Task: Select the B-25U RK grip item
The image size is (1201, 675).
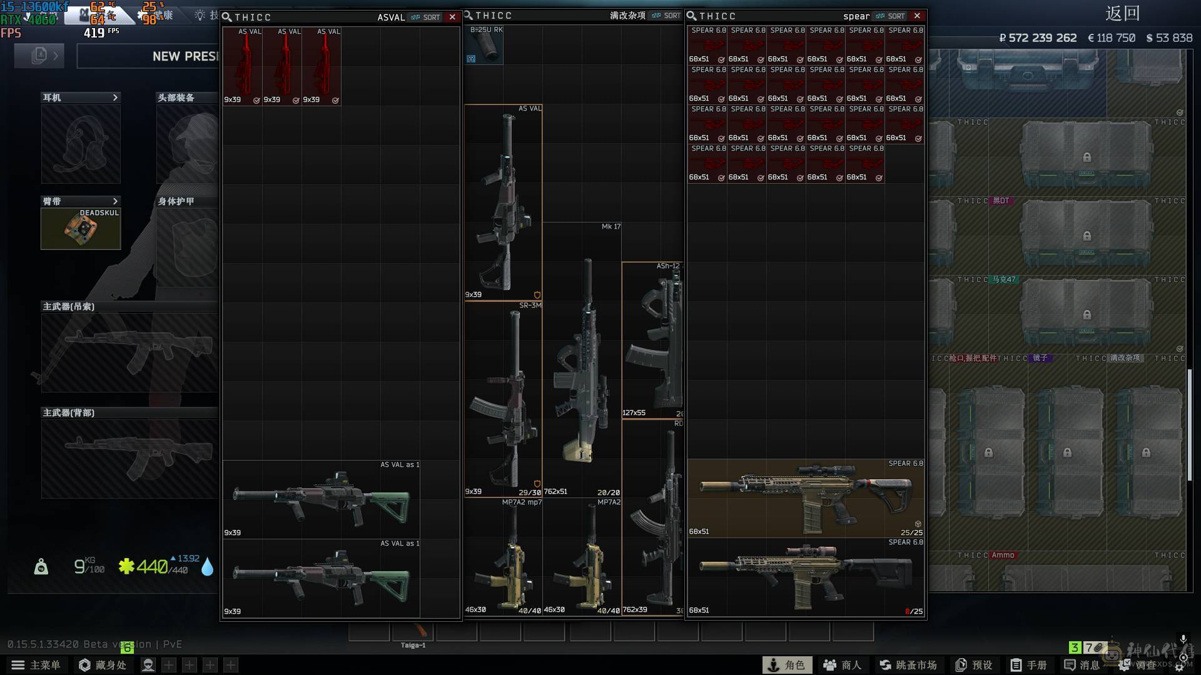Action: pos(484,45)
